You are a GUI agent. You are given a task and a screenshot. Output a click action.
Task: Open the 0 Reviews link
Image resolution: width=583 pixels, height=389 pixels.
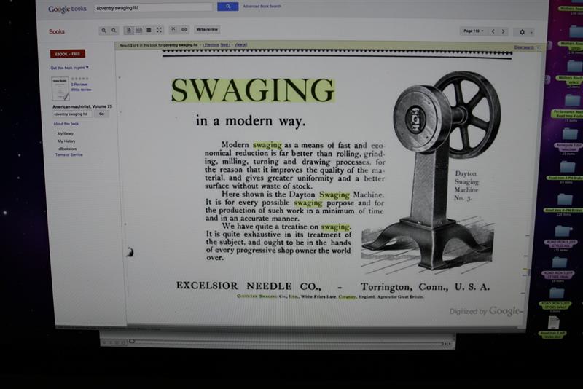point(79,85)
